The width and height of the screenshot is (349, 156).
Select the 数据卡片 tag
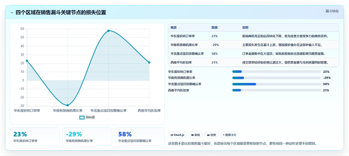coord(230,135)
